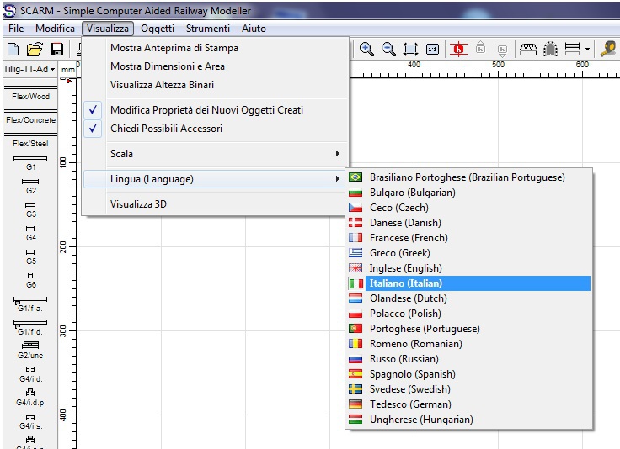620x449 pixels.
Task: Click the 1:1 zoom icon
Action: (x=432, y=50)
